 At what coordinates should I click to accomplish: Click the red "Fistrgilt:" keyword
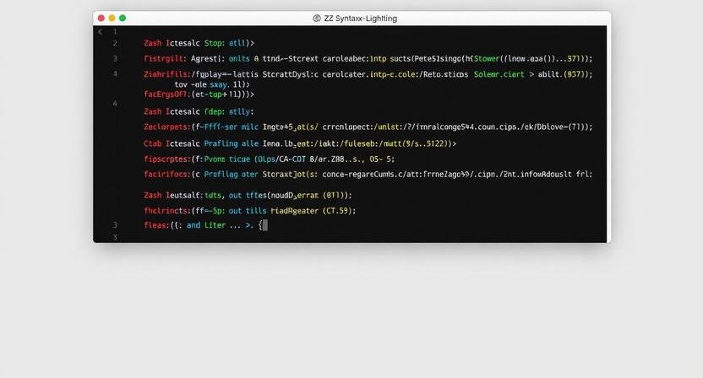pos(164,58)
